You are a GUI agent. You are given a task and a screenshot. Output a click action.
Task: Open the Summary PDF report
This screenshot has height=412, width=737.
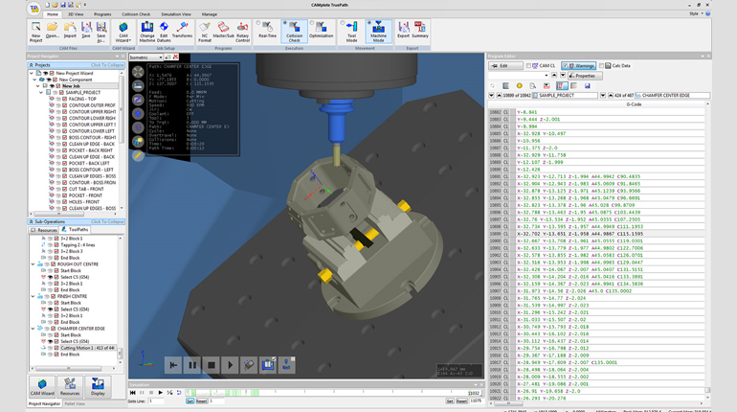click(x=420, y=30)
